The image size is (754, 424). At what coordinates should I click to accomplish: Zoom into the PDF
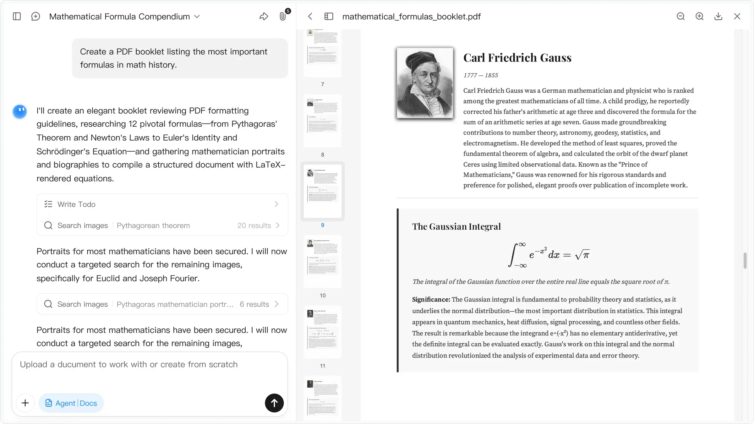click(x=699, y=16)
